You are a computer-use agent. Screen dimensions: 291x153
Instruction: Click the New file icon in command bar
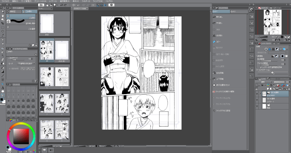coord(47,5)
